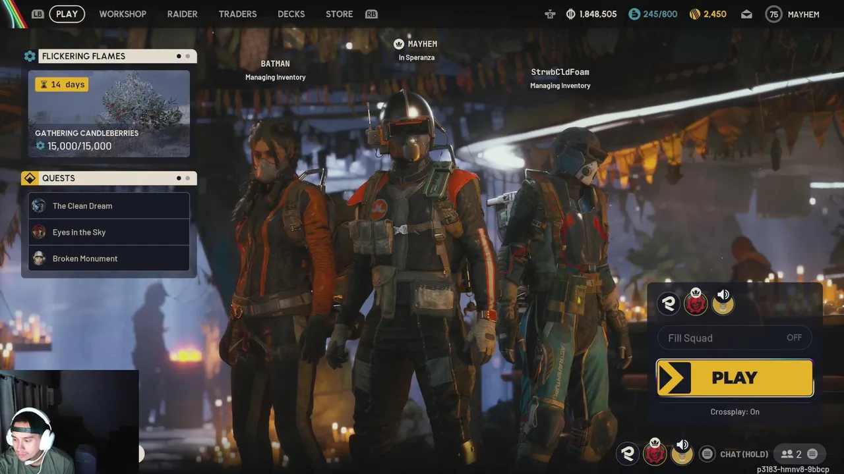Screen dimensions: 844x474
Task: Open the RAIDER tab
Action: coord(182,14)
